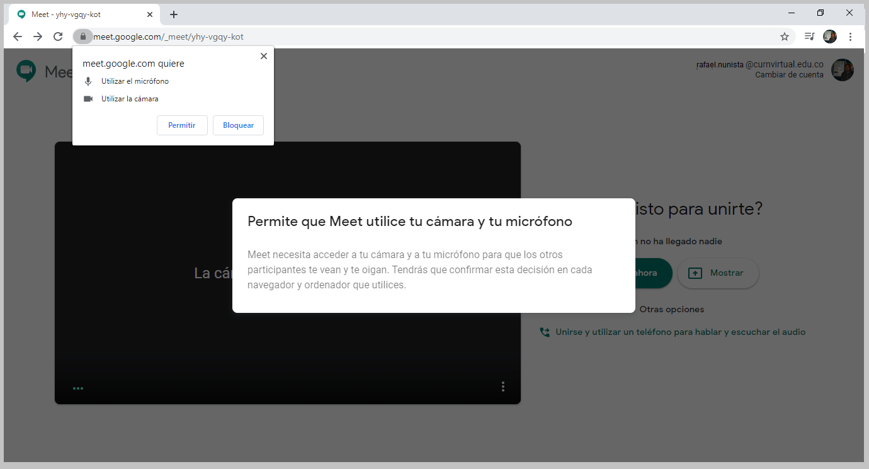Click Unirse y utilizar un teléfono link
The width and height of the screenshot is (869, 469).
[680, 332]
